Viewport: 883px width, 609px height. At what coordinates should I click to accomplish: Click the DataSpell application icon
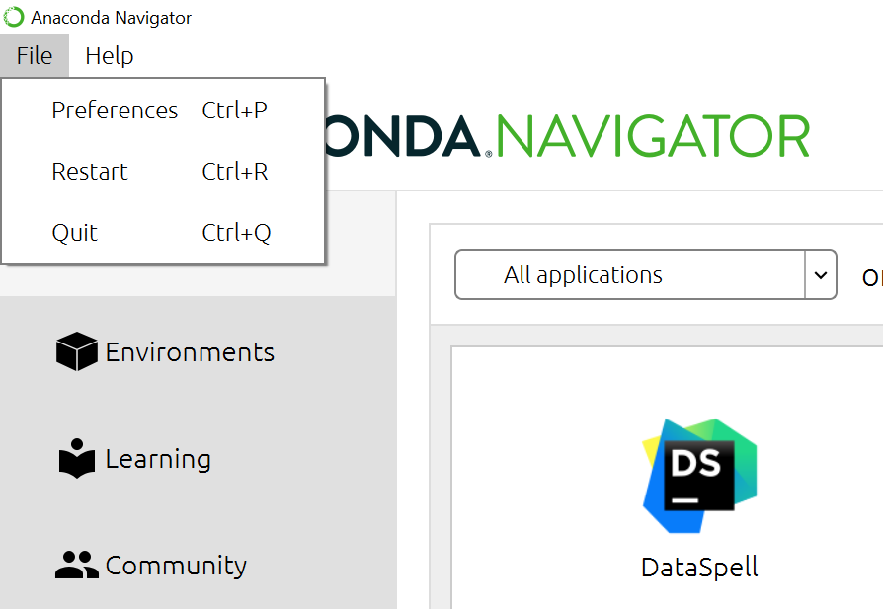699,476
